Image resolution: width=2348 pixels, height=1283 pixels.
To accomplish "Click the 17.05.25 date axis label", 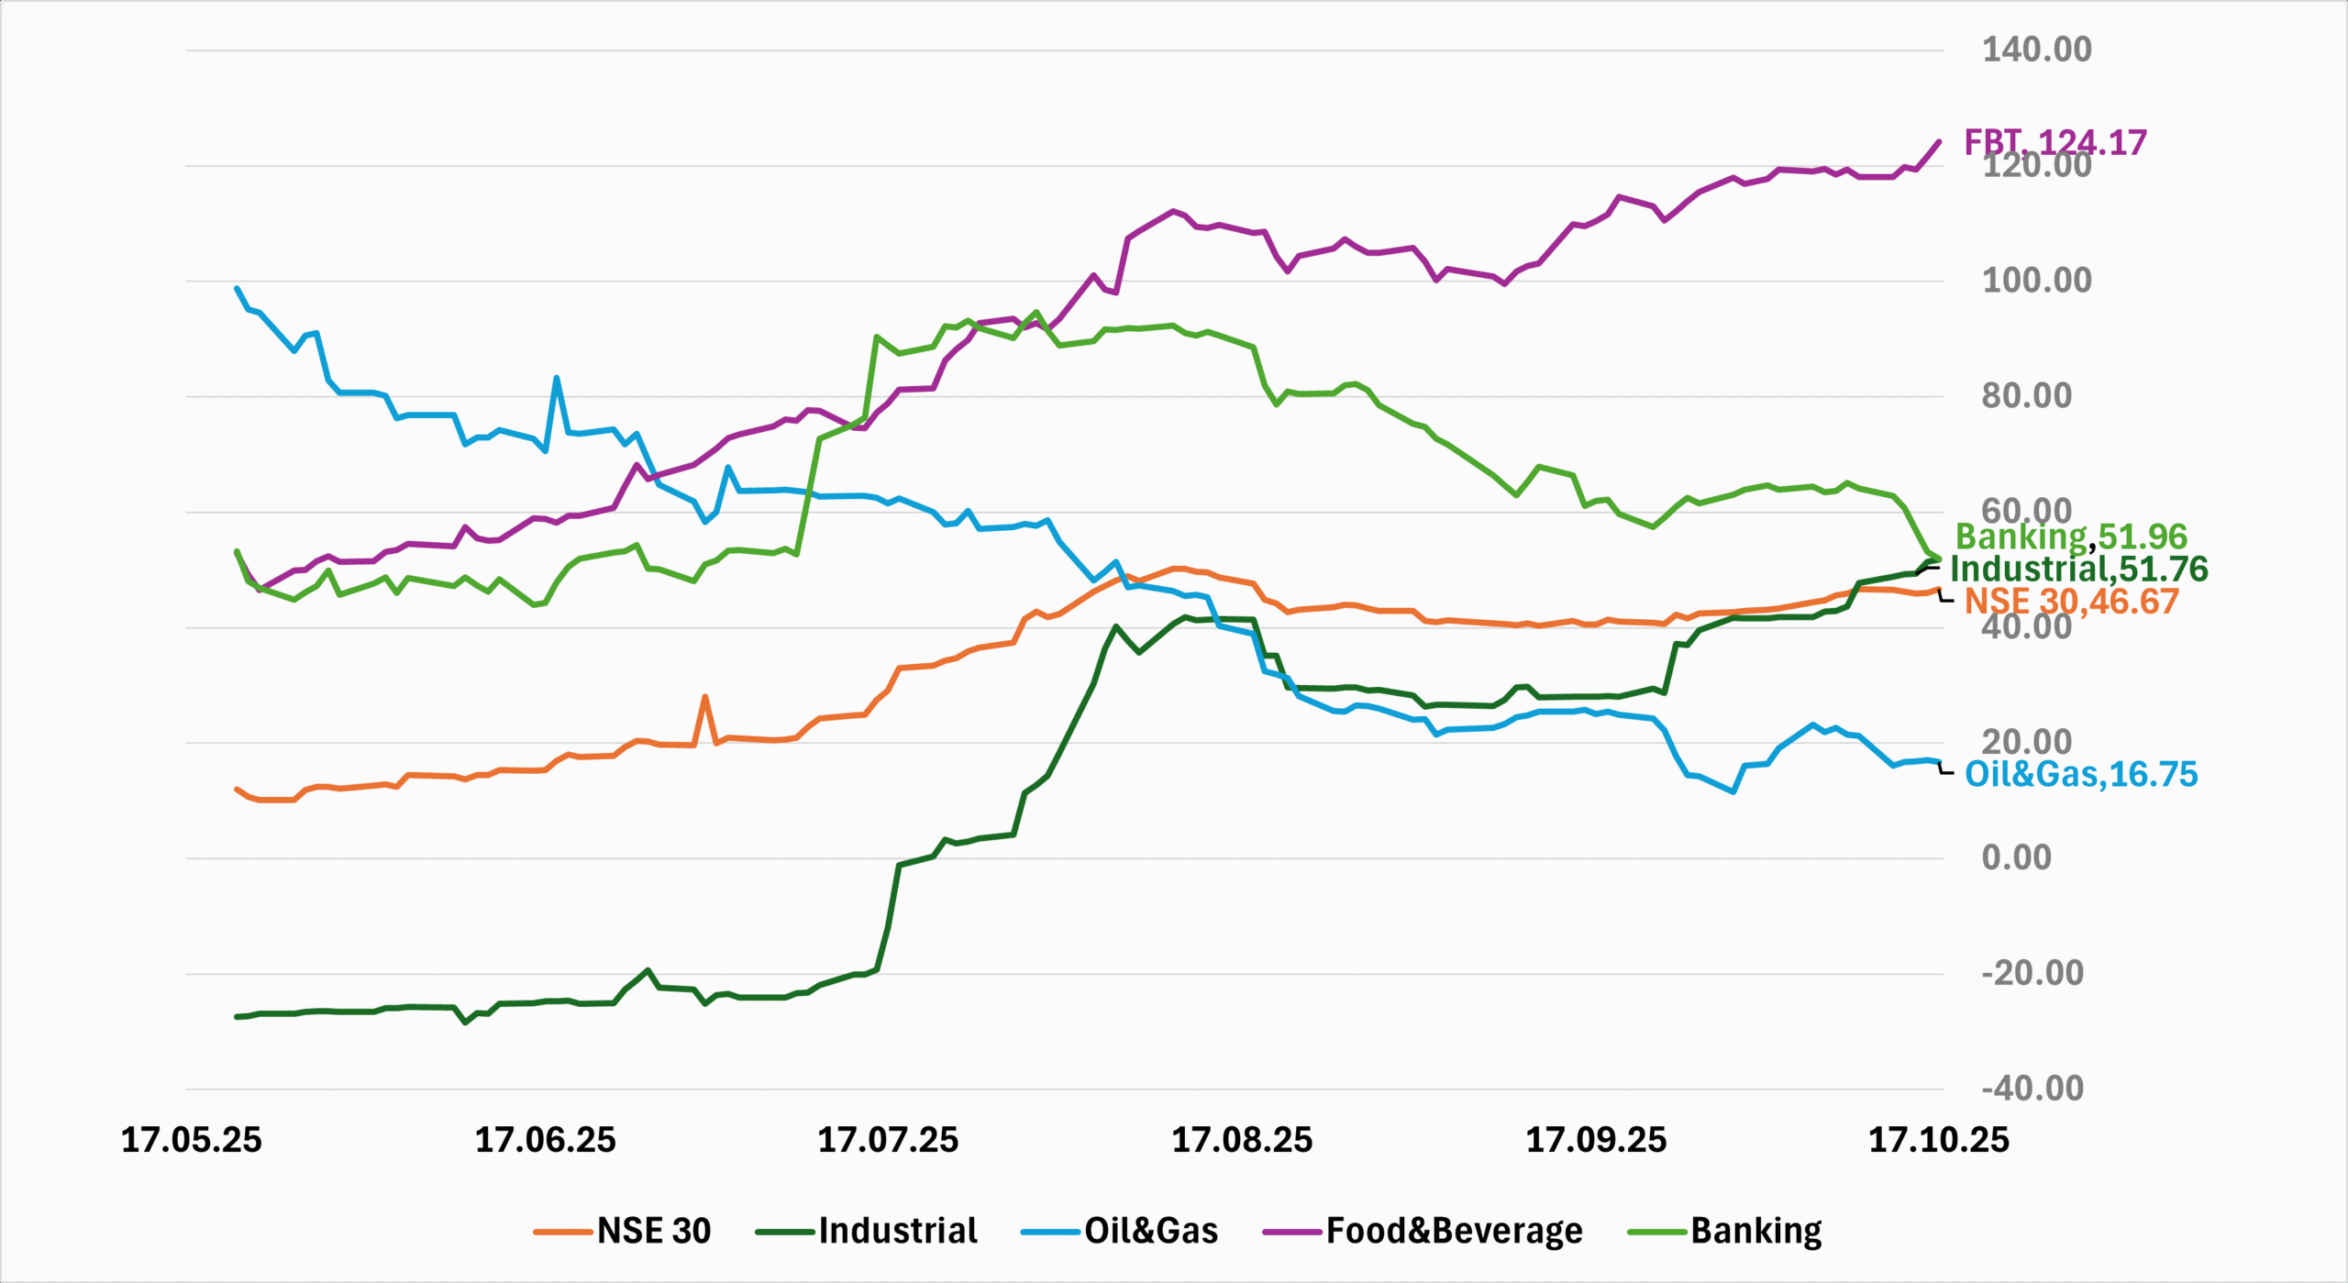I will [x=192, y=1141].
